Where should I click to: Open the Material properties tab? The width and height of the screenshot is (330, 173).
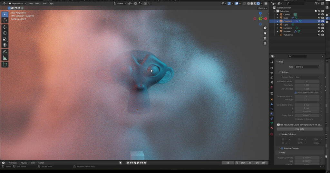pyautogui.click(x=272, y=128)
